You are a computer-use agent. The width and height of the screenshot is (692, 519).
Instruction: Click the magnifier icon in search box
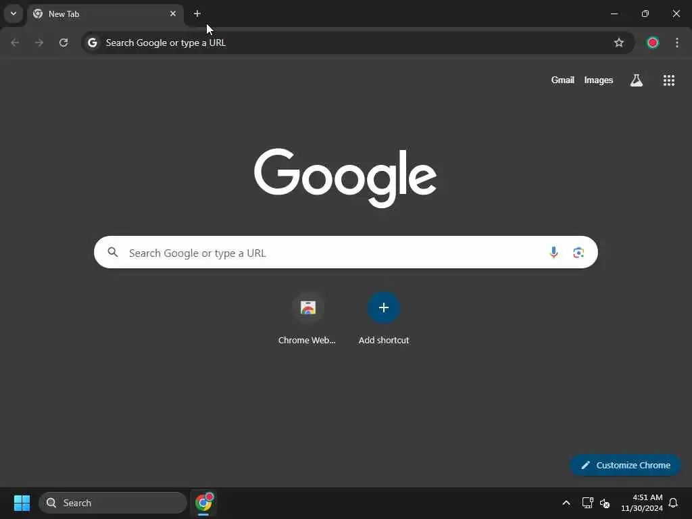click(x=113, y=253)
